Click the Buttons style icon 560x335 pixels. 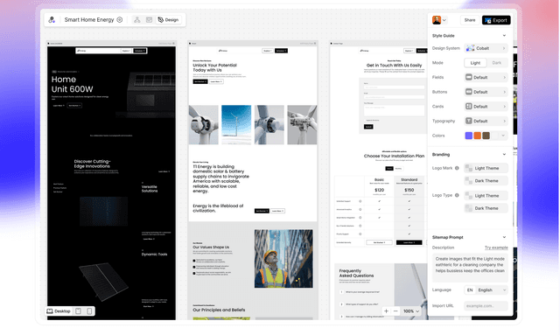point(469,92)
